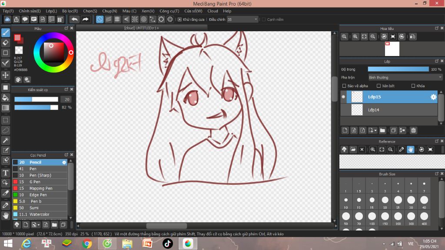Zoom in on the Navigator panel

(355, 36)
